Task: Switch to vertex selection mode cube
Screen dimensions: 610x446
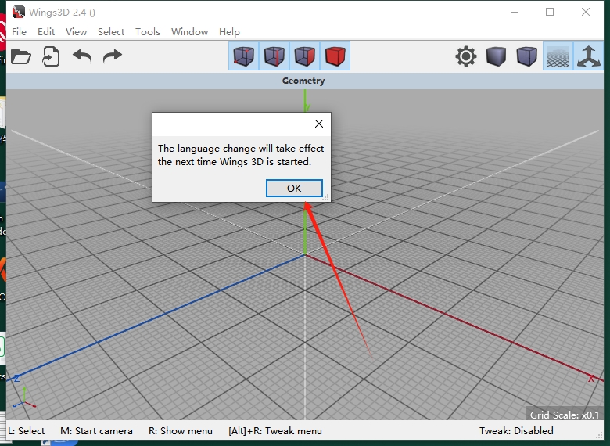Action: 244,56
